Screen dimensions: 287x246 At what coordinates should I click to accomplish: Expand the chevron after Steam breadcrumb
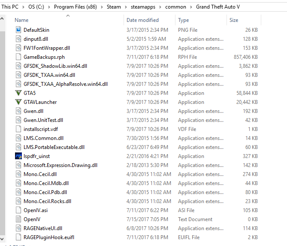[126, 7]
